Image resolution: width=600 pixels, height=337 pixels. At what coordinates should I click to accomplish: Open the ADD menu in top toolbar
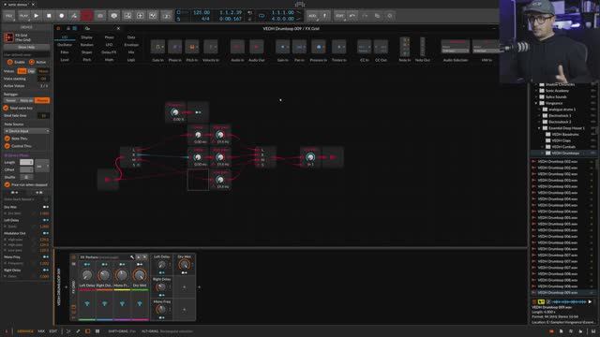click(312, 16)
